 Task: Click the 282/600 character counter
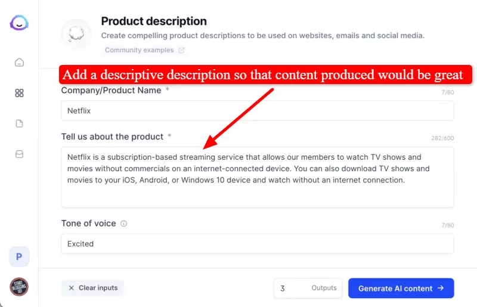click(x=442, y=138)
